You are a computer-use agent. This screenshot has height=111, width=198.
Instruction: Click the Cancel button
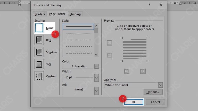click(x=155, y=102)
